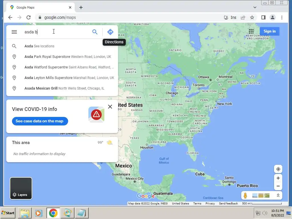
Task: Click the Puerto Rico label on map
Action: pyautogui.click(x=247, y=186)
